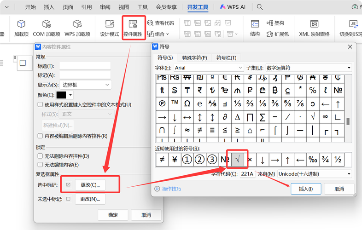This screenshot has width=362, height=230.
Task: Select the № numero symbol in grid
Action: pos(338,90)
